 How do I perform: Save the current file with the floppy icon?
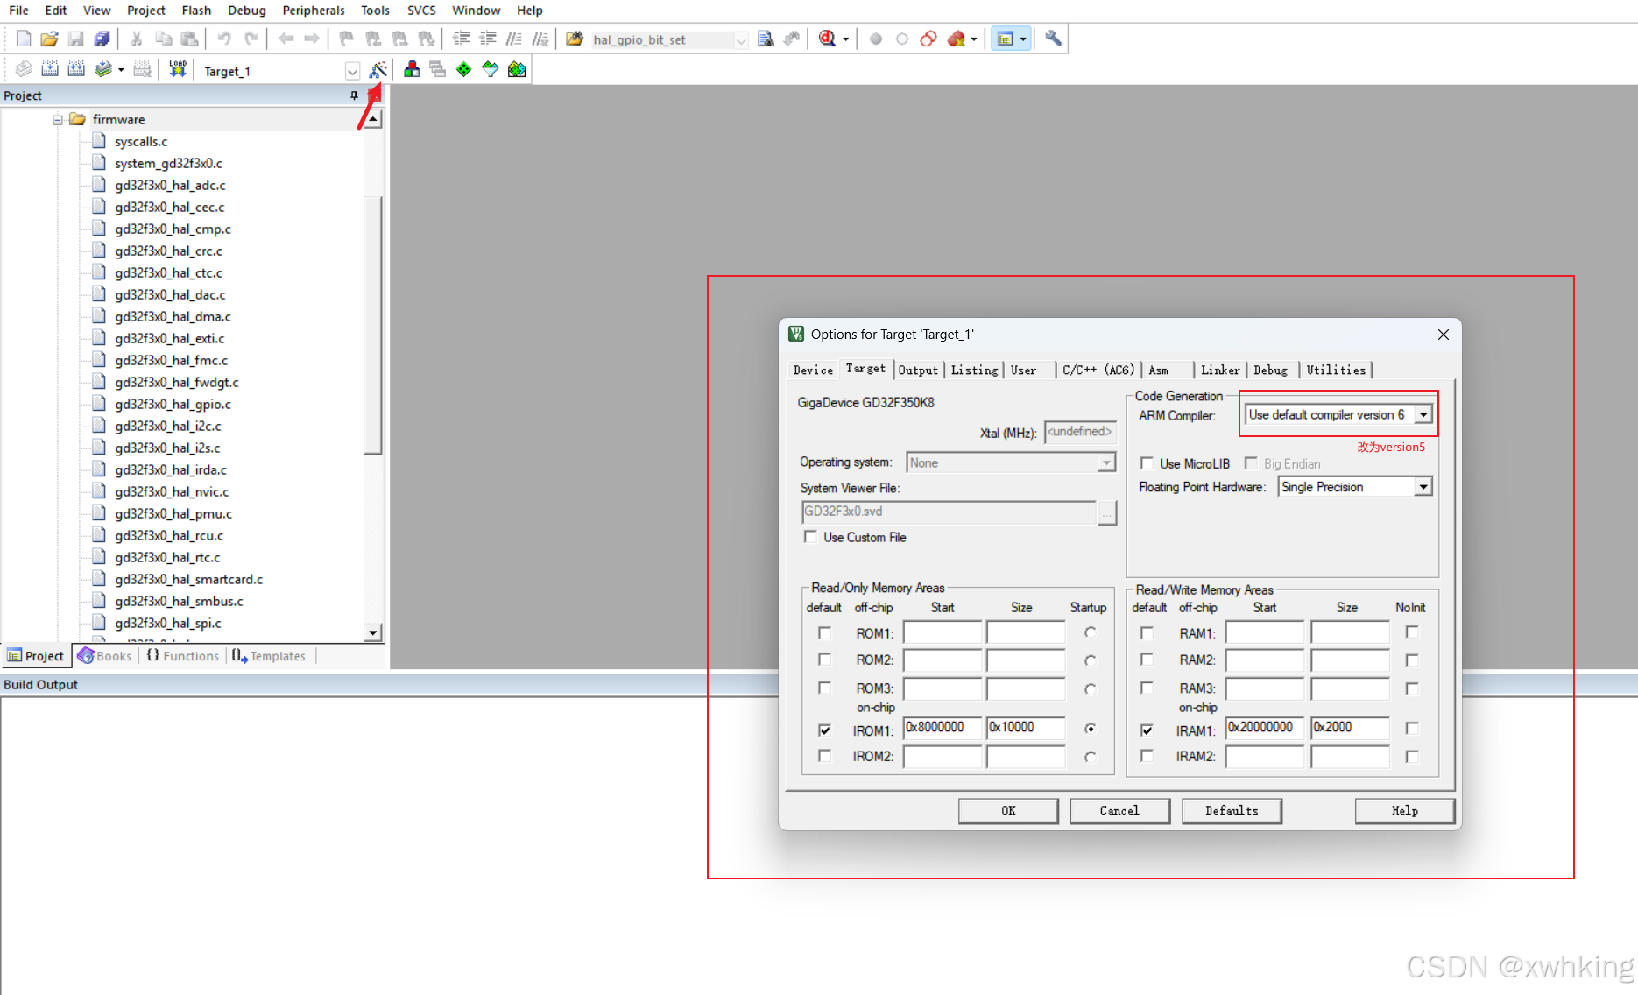[76, 39]
